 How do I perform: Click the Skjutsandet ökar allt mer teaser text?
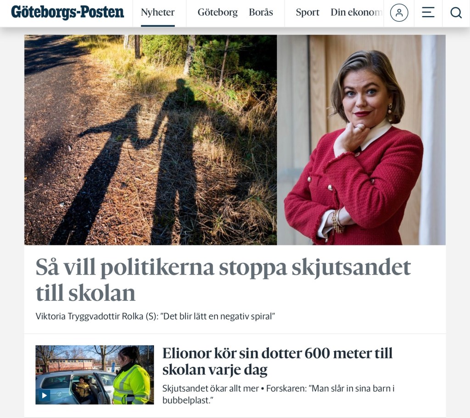(279, 394)
